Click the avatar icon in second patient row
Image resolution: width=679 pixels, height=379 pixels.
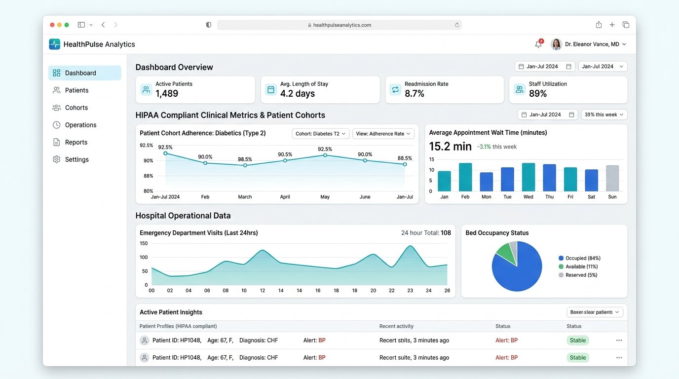tap(145, 358)
